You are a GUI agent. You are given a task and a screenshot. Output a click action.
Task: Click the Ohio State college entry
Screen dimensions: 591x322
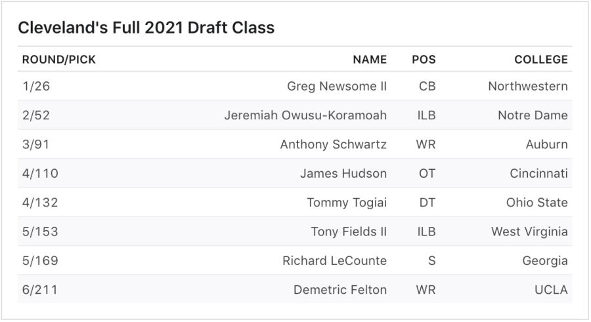click(x=536, y=203)
